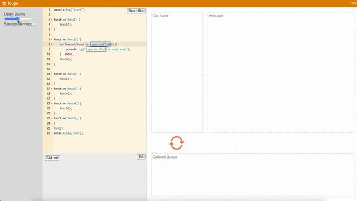
Task: Open the help link in the header
Action: pos(354,3)
